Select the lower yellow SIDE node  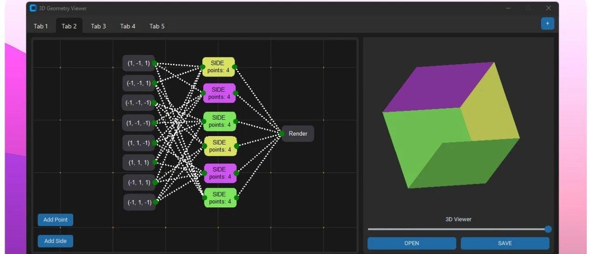pyautogui.click(x=220, y=146)
